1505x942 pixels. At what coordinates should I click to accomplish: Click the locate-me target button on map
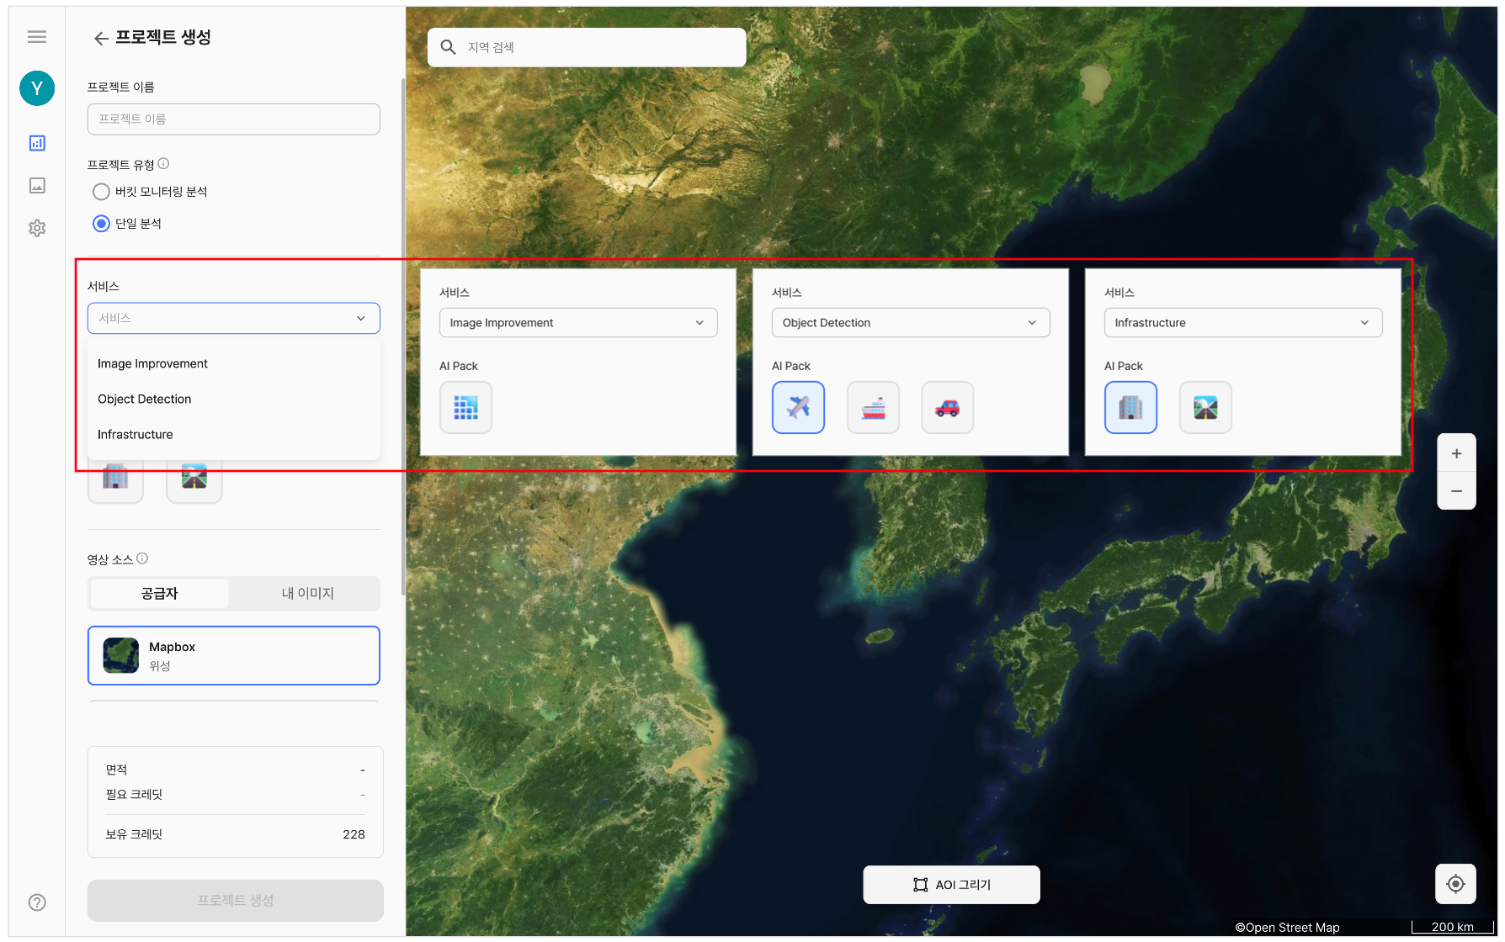click(x=1455, y=884)
